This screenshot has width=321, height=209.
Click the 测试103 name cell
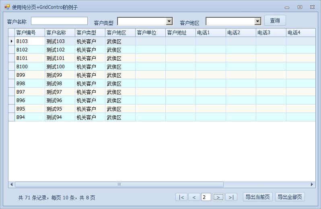click(x=60, y=41)
